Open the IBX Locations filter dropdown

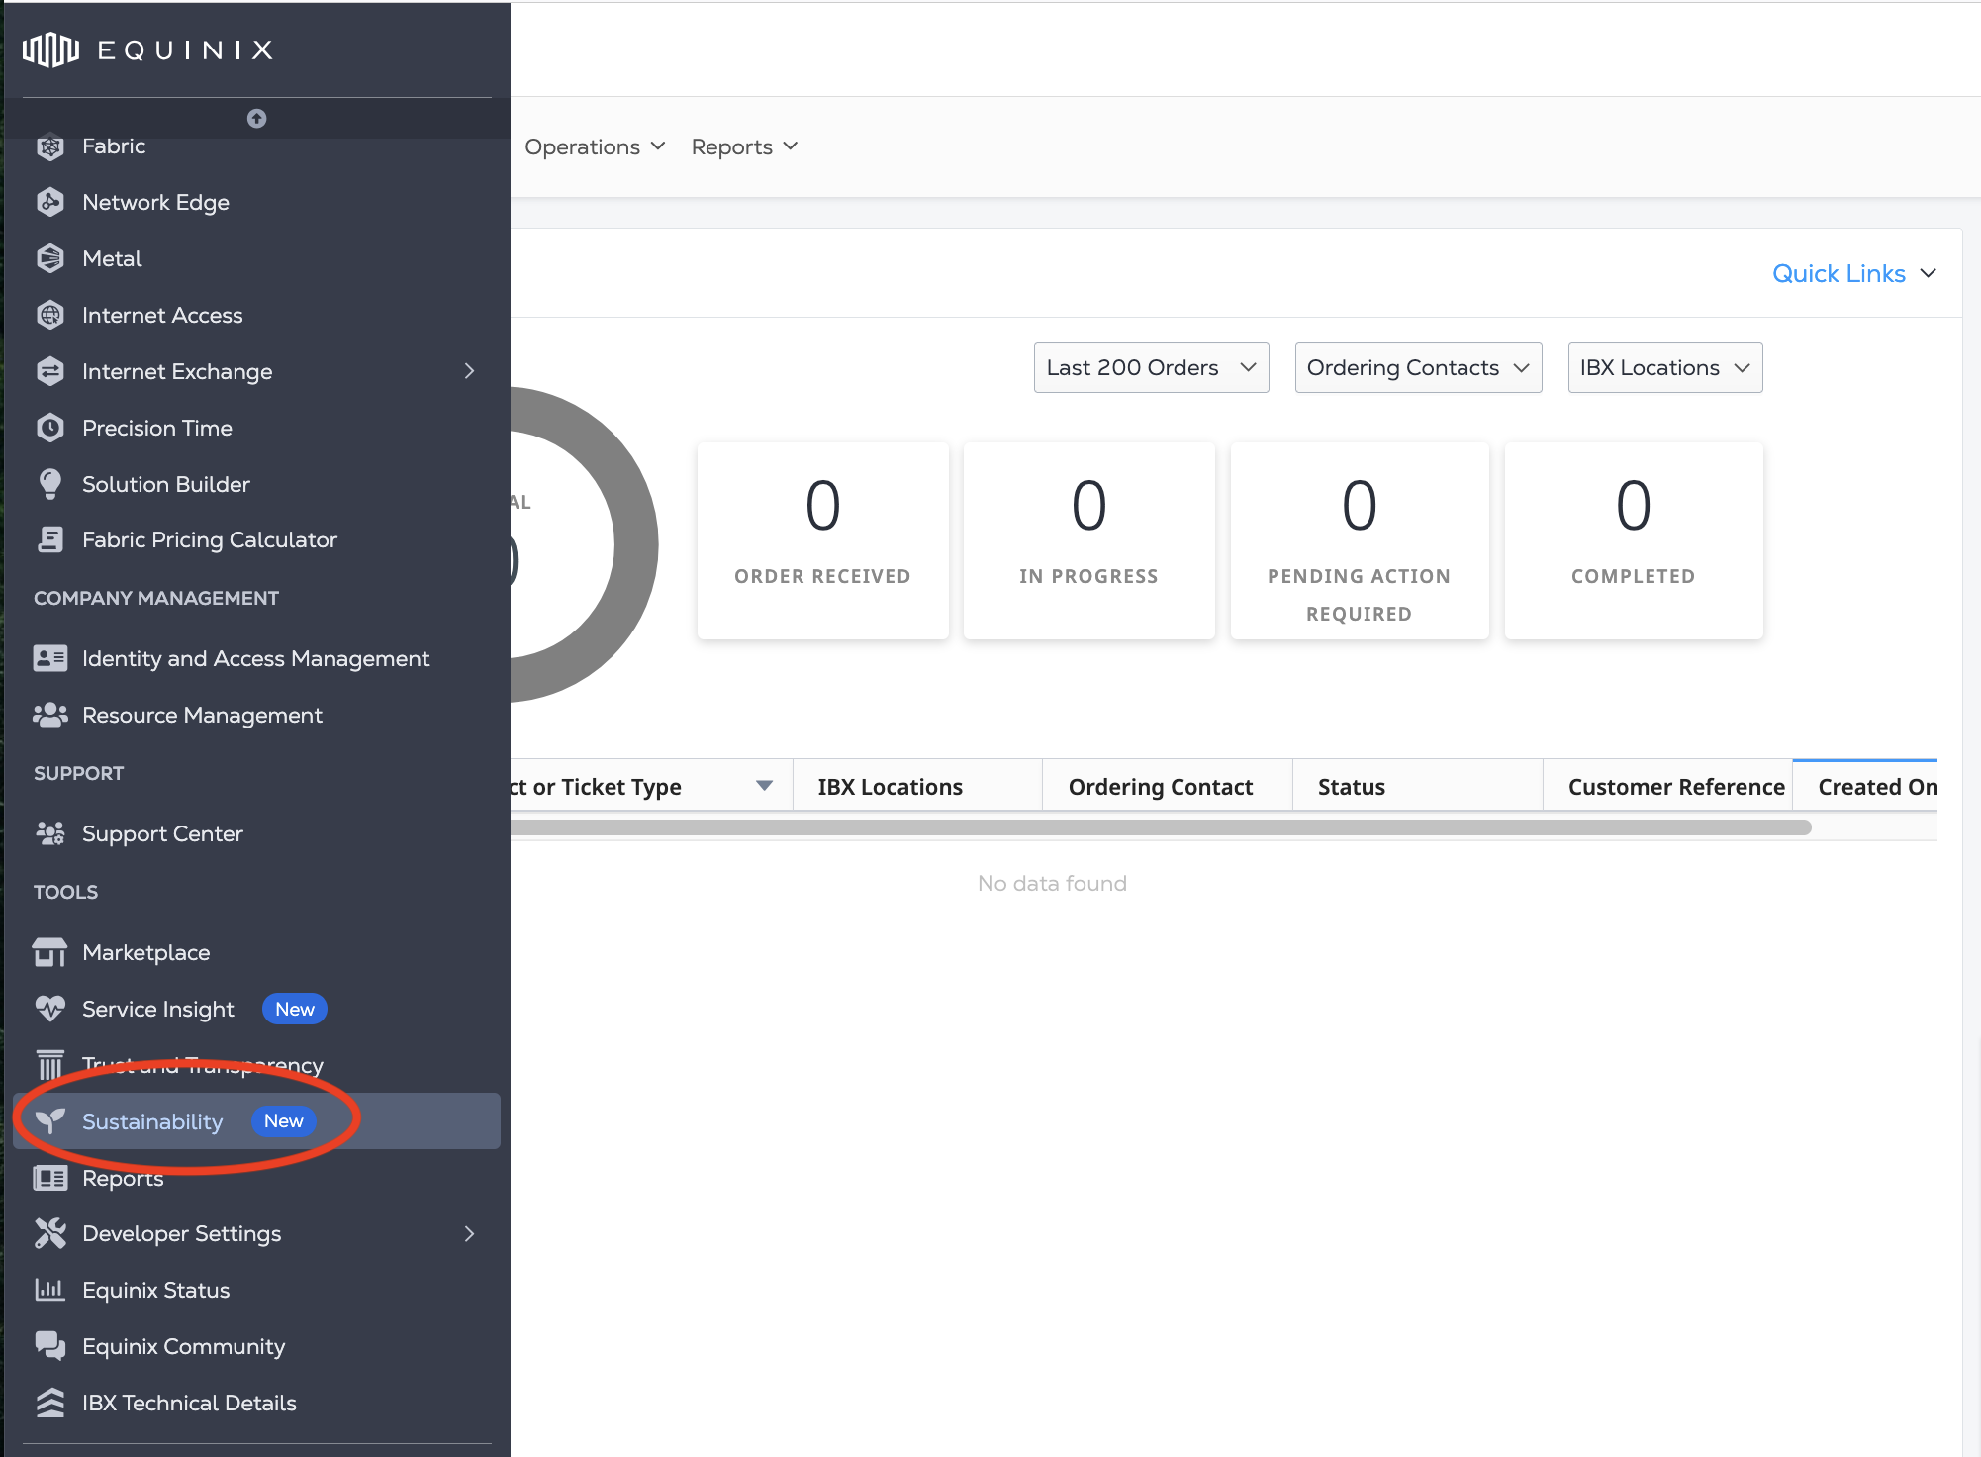click(1664, 368)
